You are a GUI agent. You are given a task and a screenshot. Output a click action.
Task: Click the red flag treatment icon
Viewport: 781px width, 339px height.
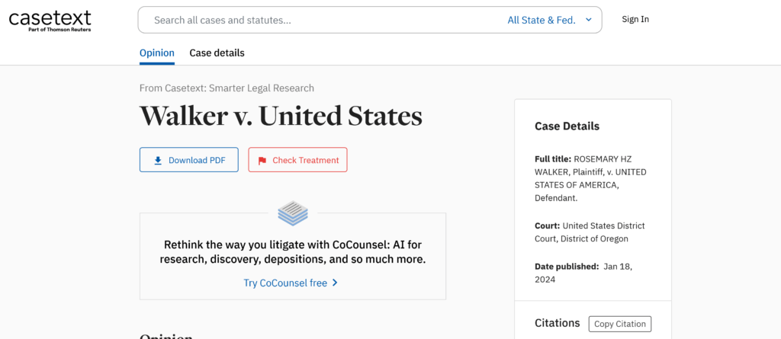[x=262, y=161]
